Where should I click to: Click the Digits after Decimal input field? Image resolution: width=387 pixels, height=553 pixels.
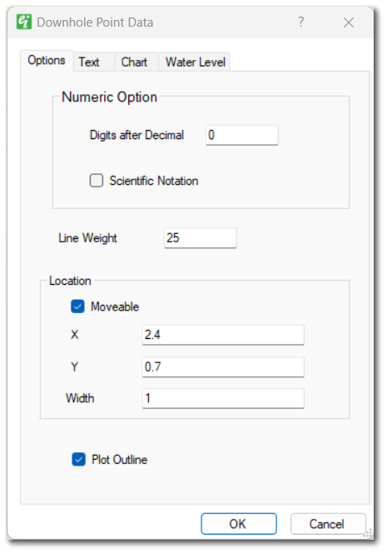tap(242, 135)
